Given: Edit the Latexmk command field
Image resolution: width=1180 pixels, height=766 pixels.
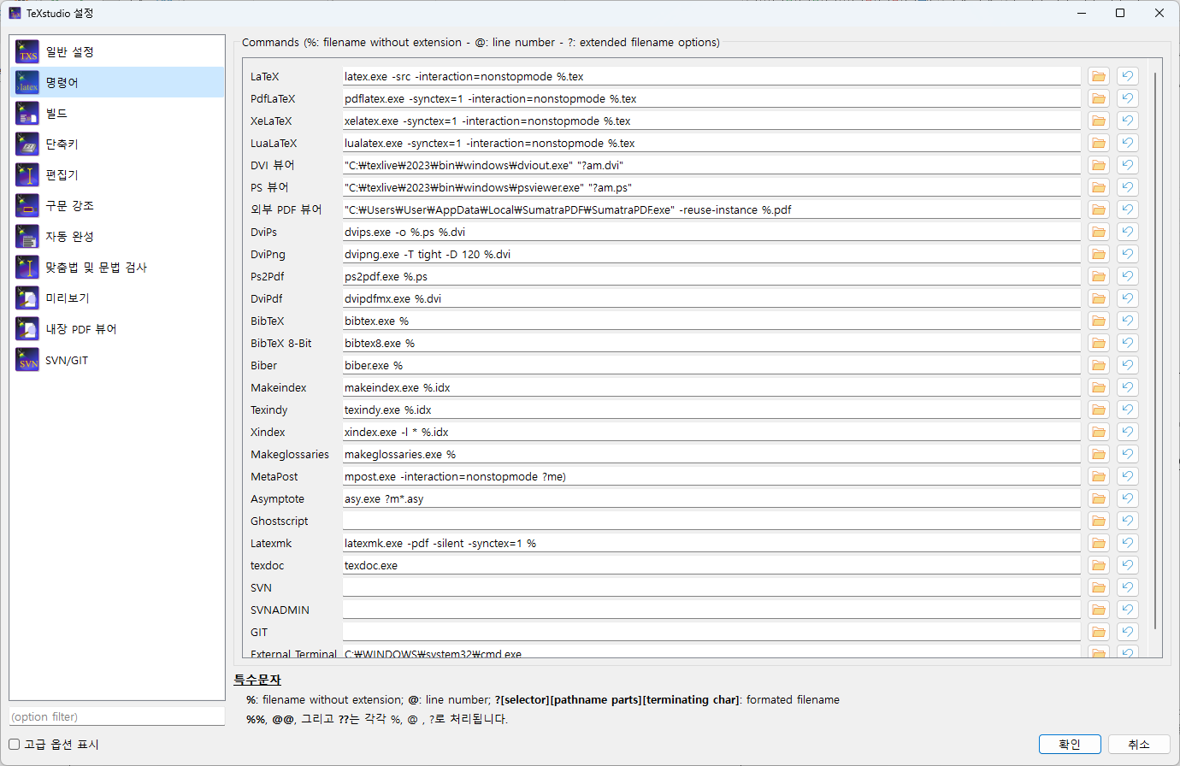Looking at the screenshot, I should tap(711, 543).
